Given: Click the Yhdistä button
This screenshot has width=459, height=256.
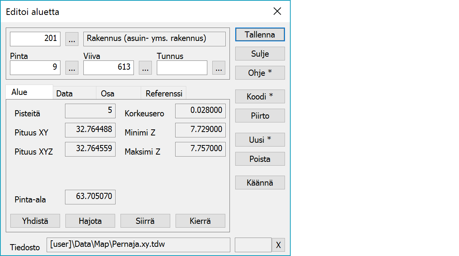Looking at the screenshot, I should [35, 221].
